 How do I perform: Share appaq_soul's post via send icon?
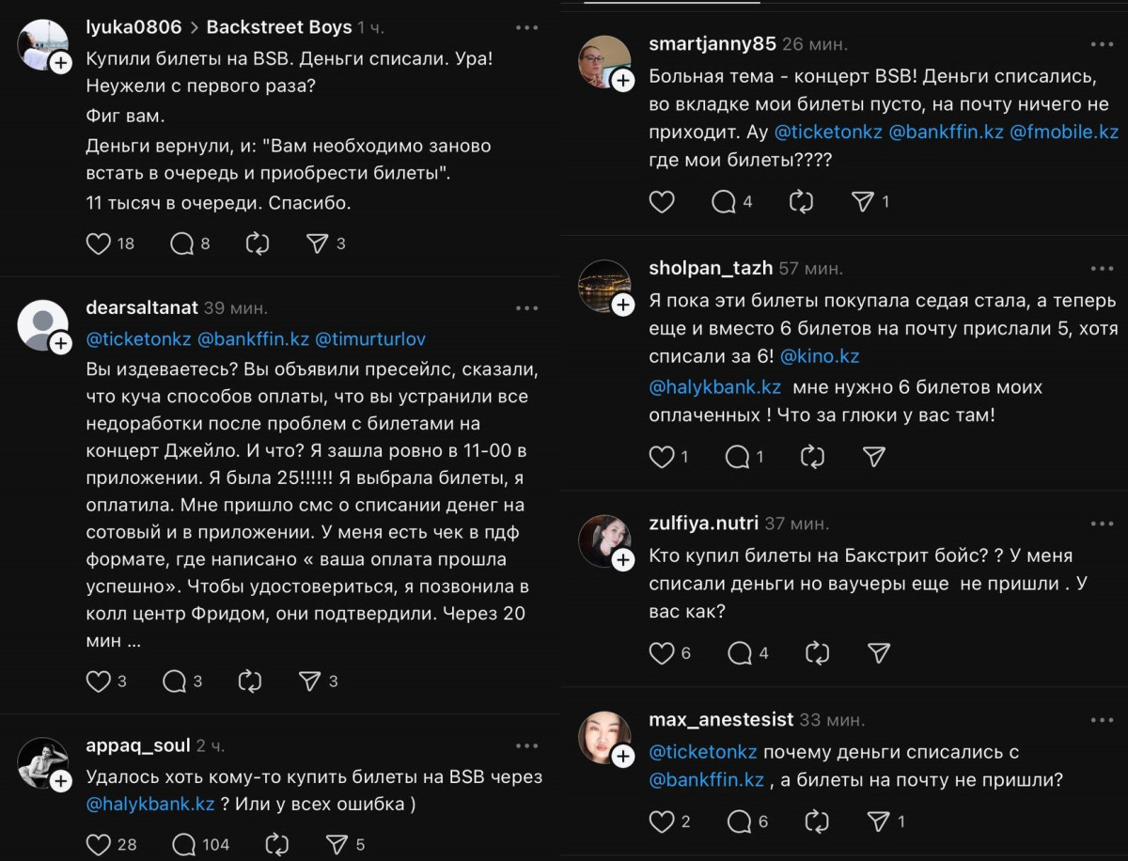pyautogui.click(x=337, y=844)
